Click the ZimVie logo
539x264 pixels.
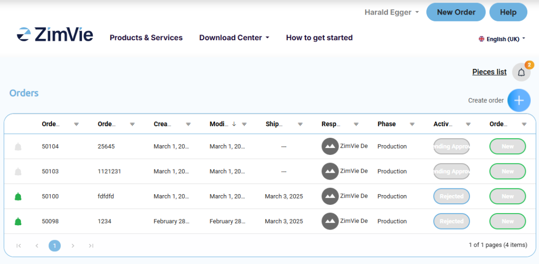click(x=55, y=35)
